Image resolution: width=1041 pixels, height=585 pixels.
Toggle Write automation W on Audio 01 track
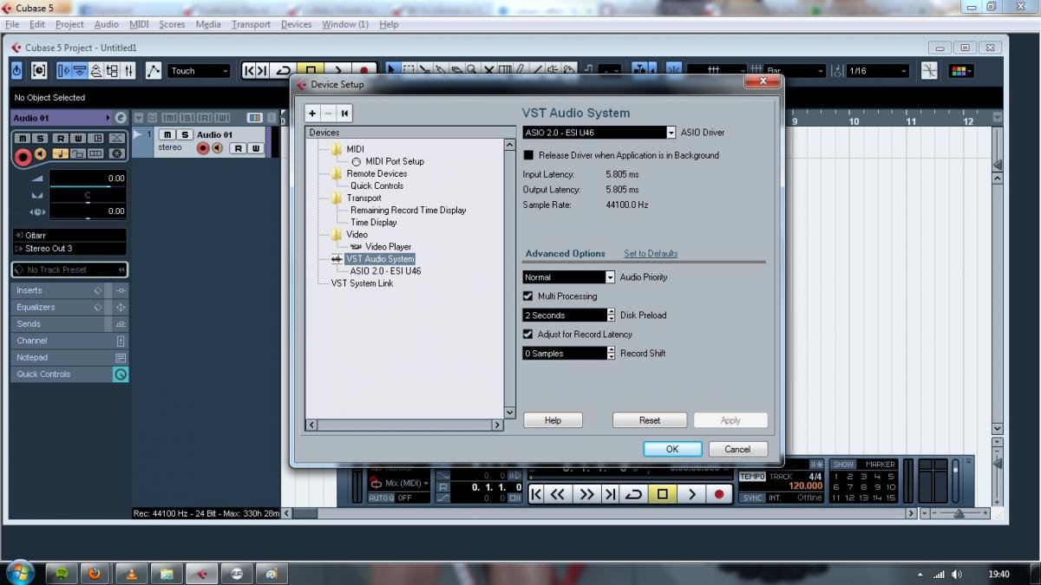(x=255, y=148)
